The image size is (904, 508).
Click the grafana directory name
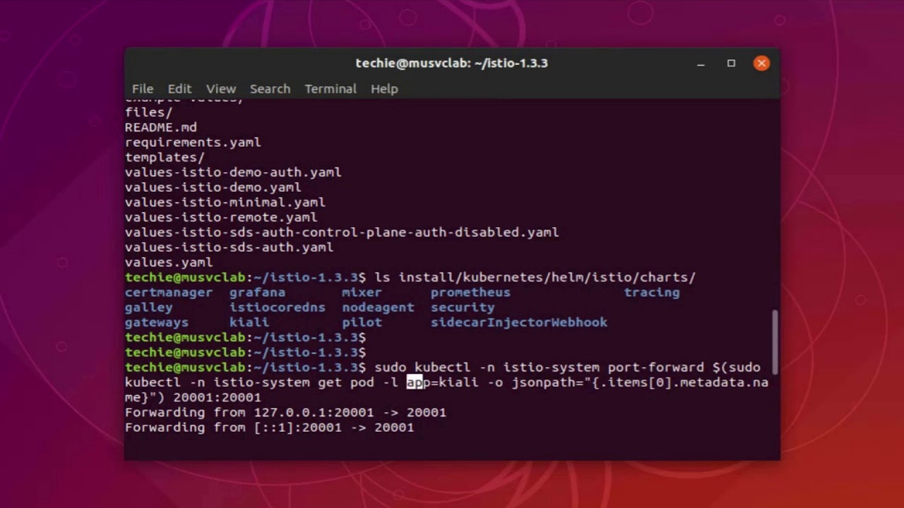[258, 292]
